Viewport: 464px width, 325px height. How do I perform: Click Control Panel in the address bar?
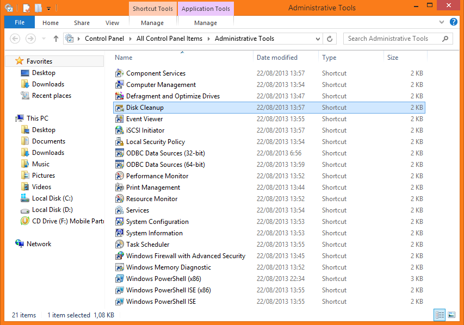coord(104,39)
